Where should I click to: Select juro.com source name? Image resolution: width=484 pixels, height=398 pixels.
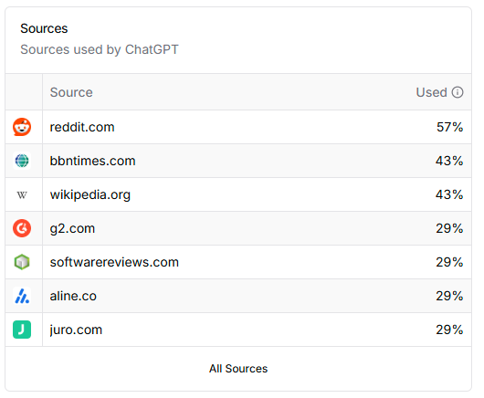pos(76,330)
